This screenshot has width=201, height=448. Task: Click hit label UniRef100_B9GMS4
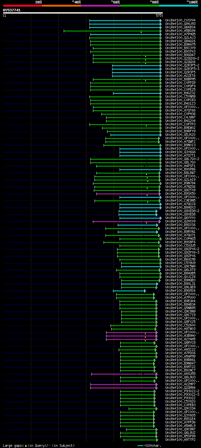[x=181, y=290]
